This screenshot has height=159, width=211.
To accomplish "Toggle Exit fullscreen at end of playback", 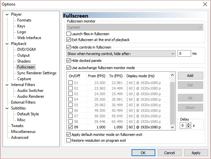I will pyautogui.click(x=68, y=40).
